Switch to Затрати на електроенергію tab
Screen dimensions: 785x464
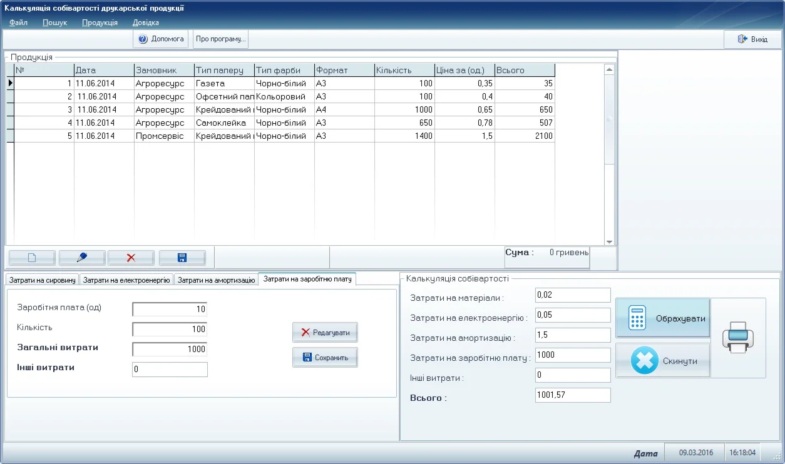pyautogui.click(x=126, y=280)
